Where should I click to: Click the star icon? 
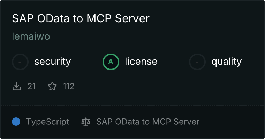(x=52, y=86)
